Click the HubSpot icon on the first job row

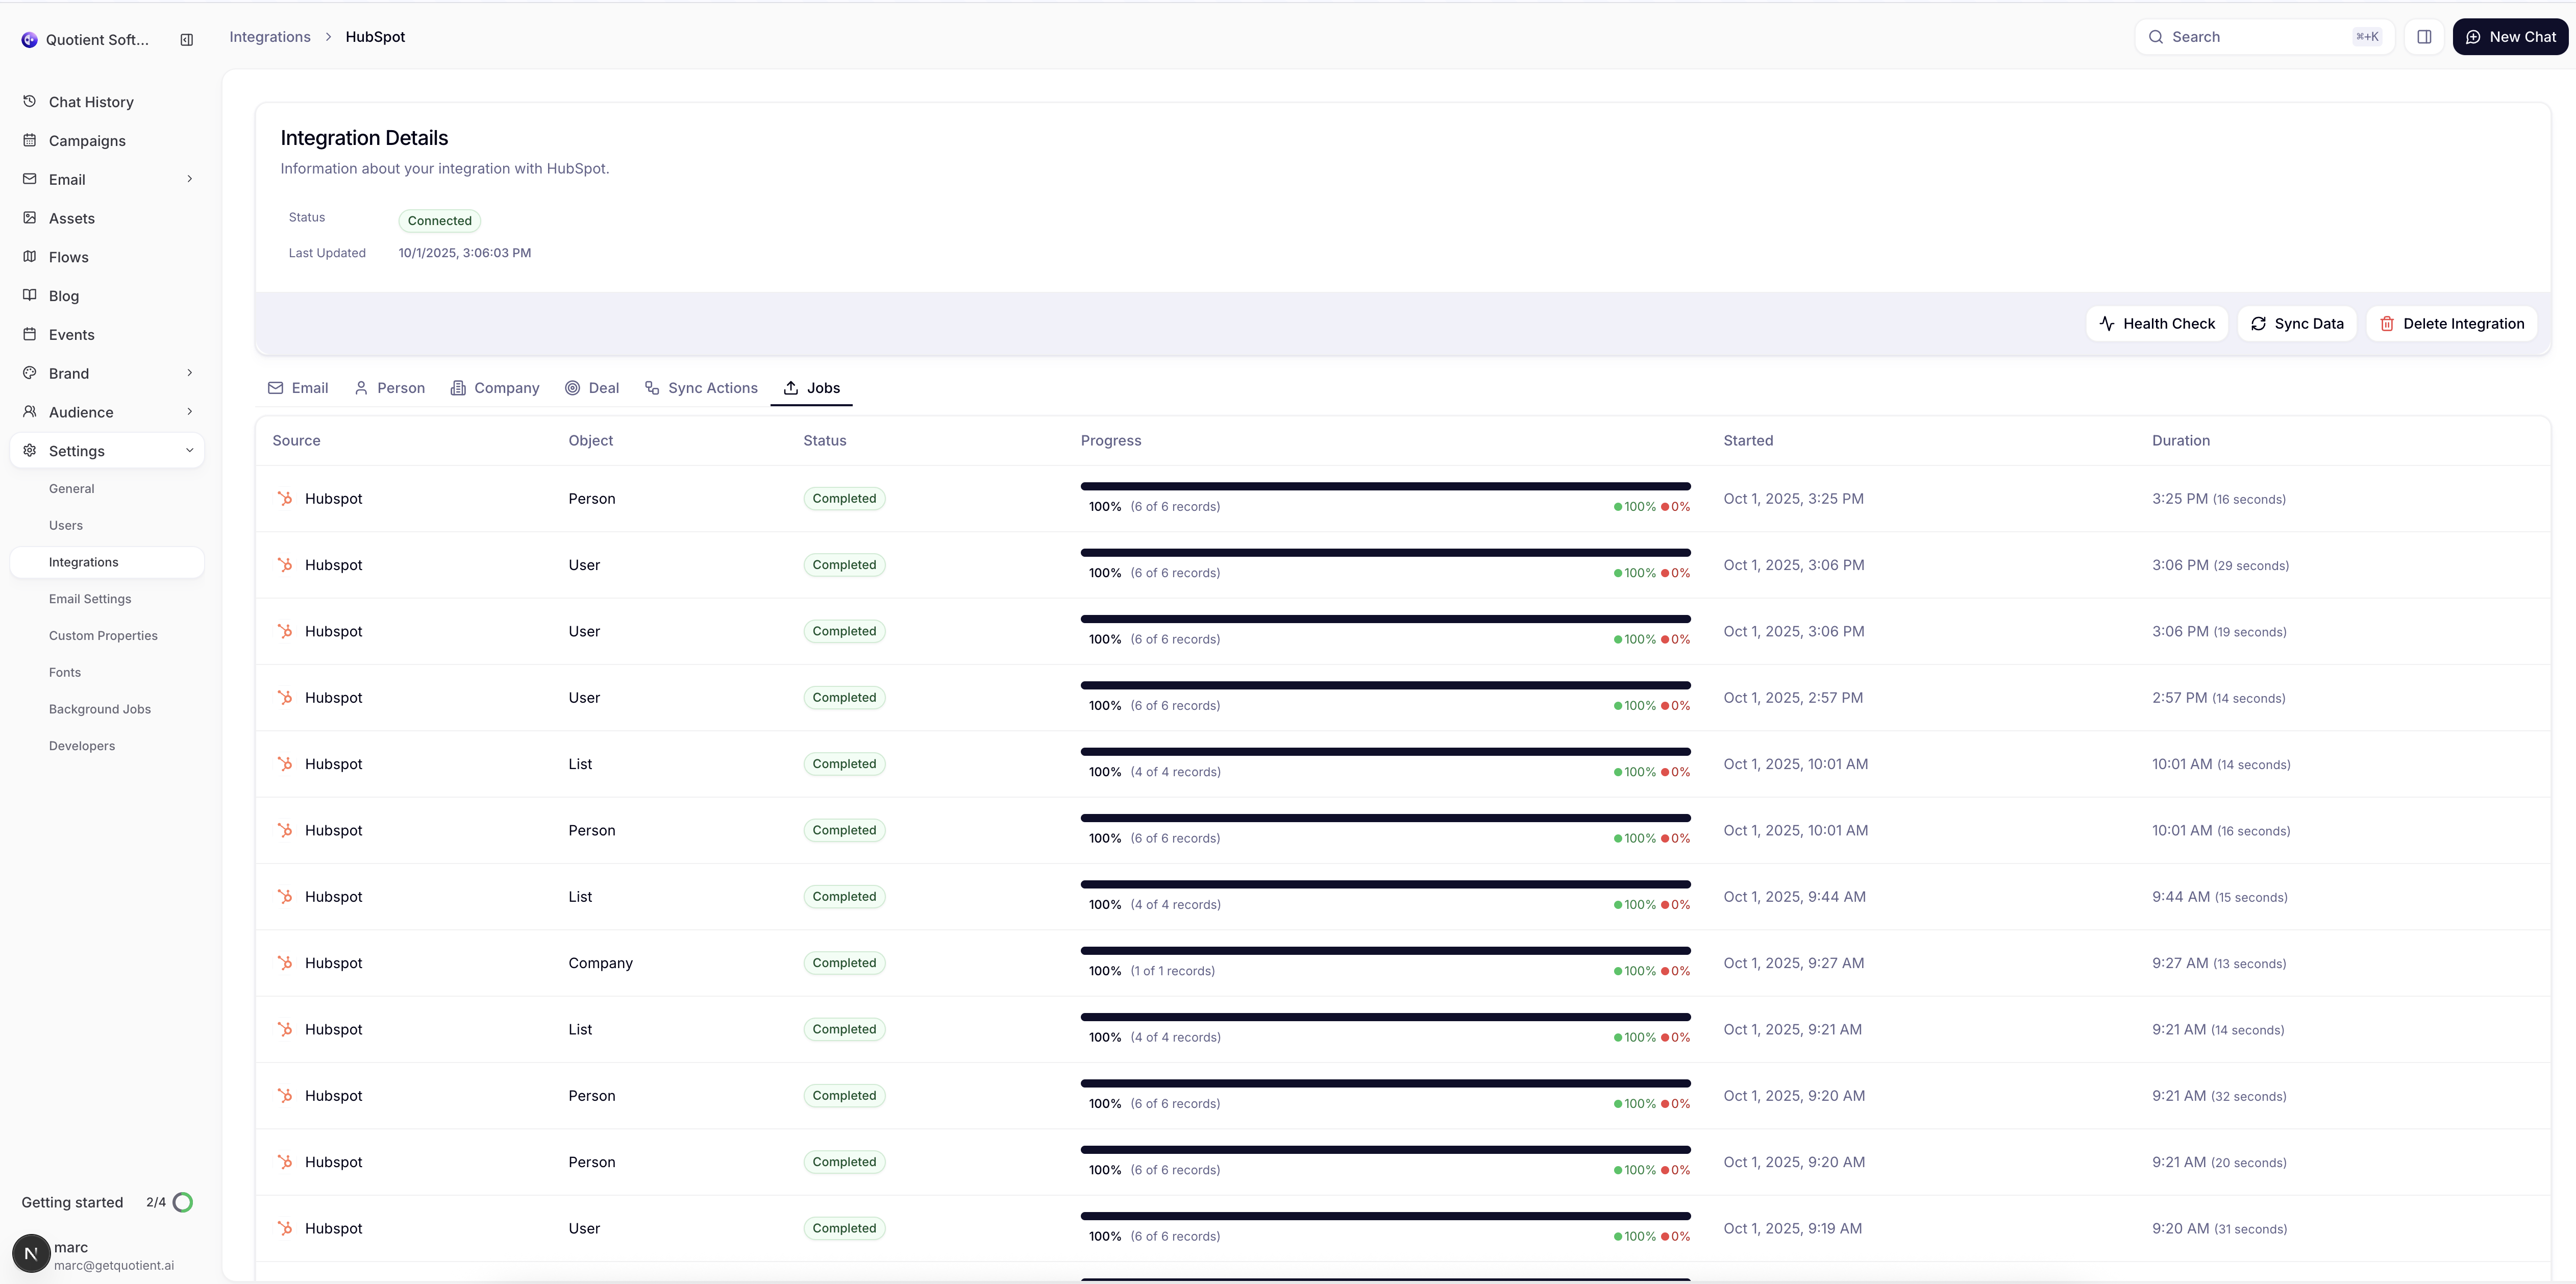click(x=285, y=498)
